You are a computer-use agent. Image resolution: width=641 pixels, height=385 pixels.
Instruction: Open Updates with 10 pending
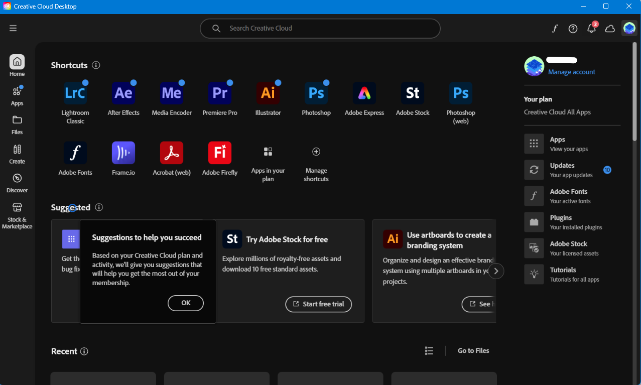[x=572, y=170]
